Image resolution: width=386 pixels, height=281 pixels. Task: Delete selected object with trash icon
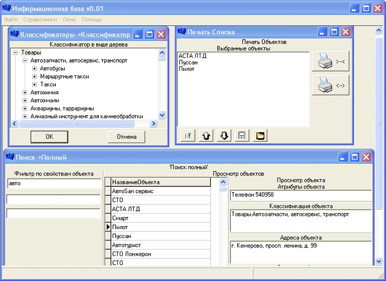(x=188, y=135)
